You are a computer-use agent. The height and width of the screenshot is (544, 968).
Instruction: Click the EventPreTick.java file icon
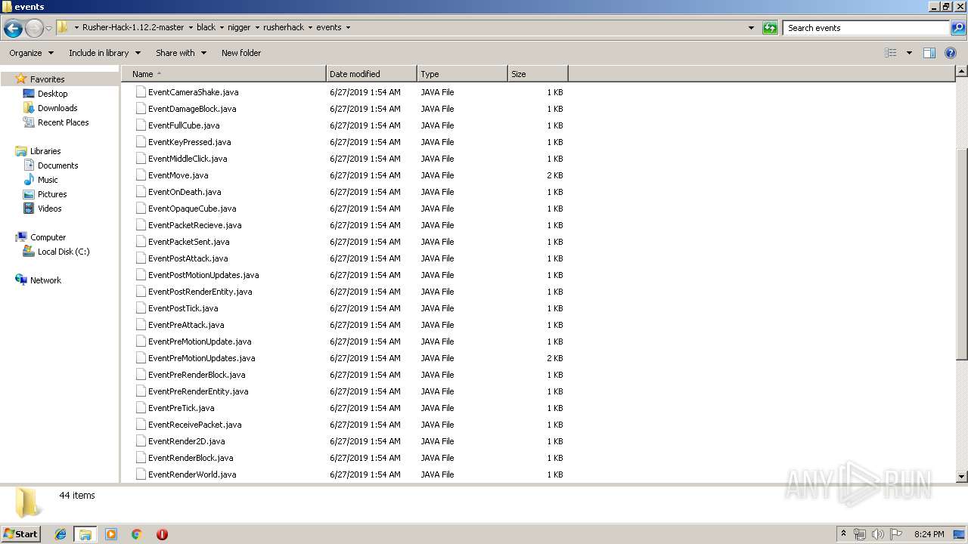(141, 407)
